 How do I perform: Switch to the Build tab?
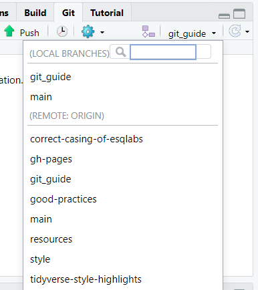tap(35, 13)
